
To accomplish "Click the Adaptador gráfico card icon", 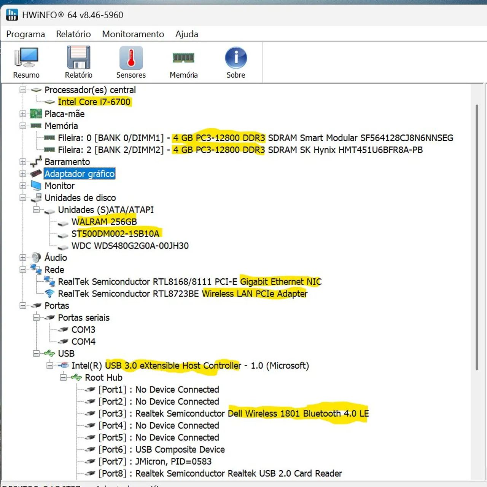I will tap(36, 174).
